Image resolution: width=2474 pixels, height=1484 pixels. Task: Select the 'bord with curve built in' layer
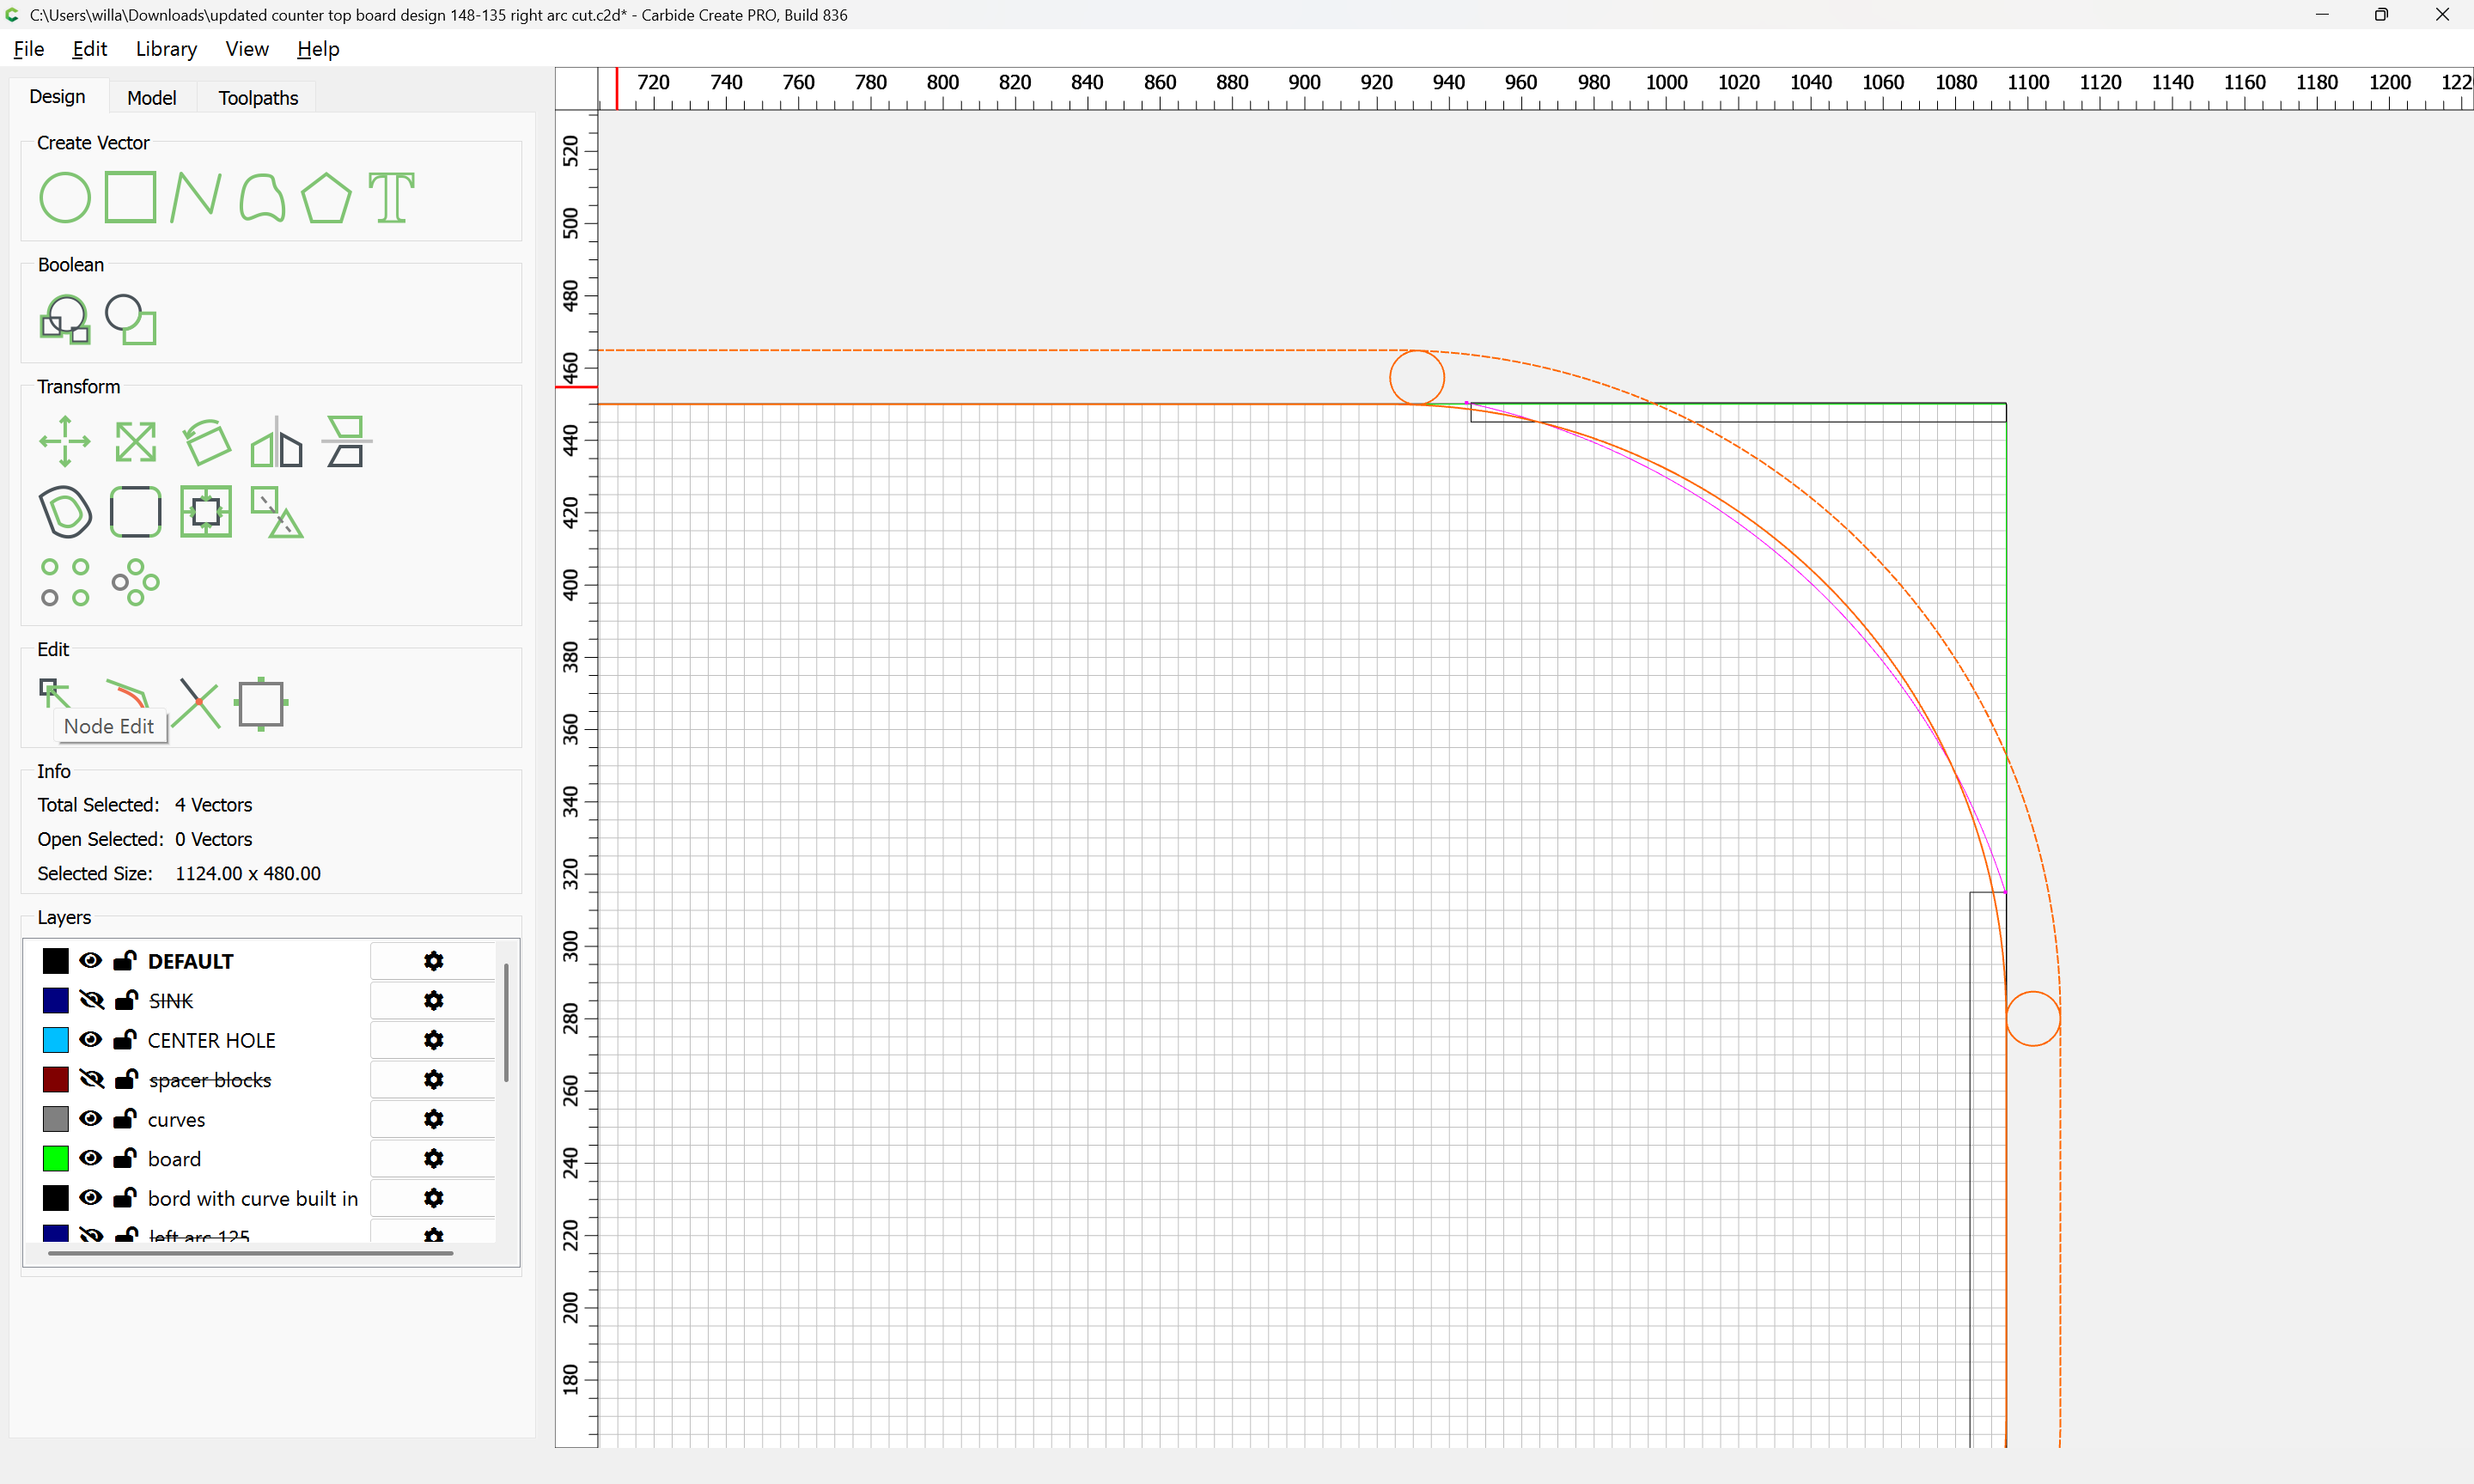pyautogui.click(x=252, y=1198)
